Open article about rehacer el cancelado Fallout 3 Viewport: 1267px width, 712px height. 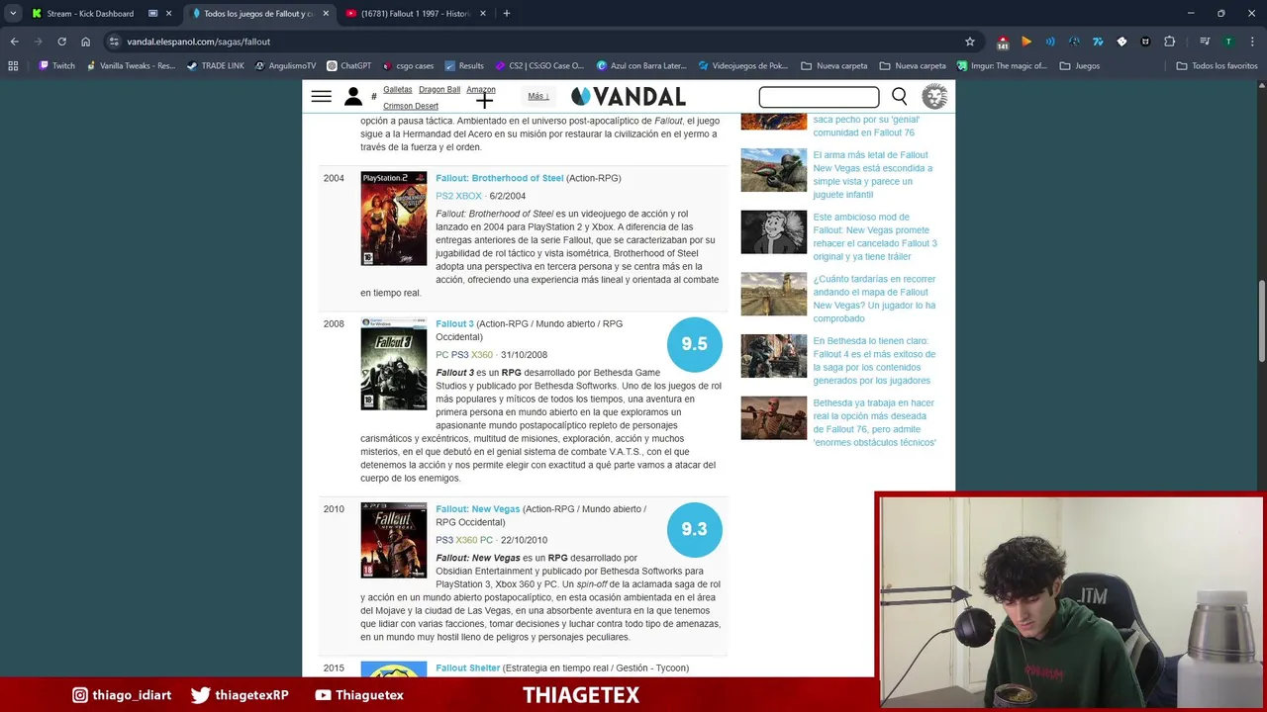875,236
